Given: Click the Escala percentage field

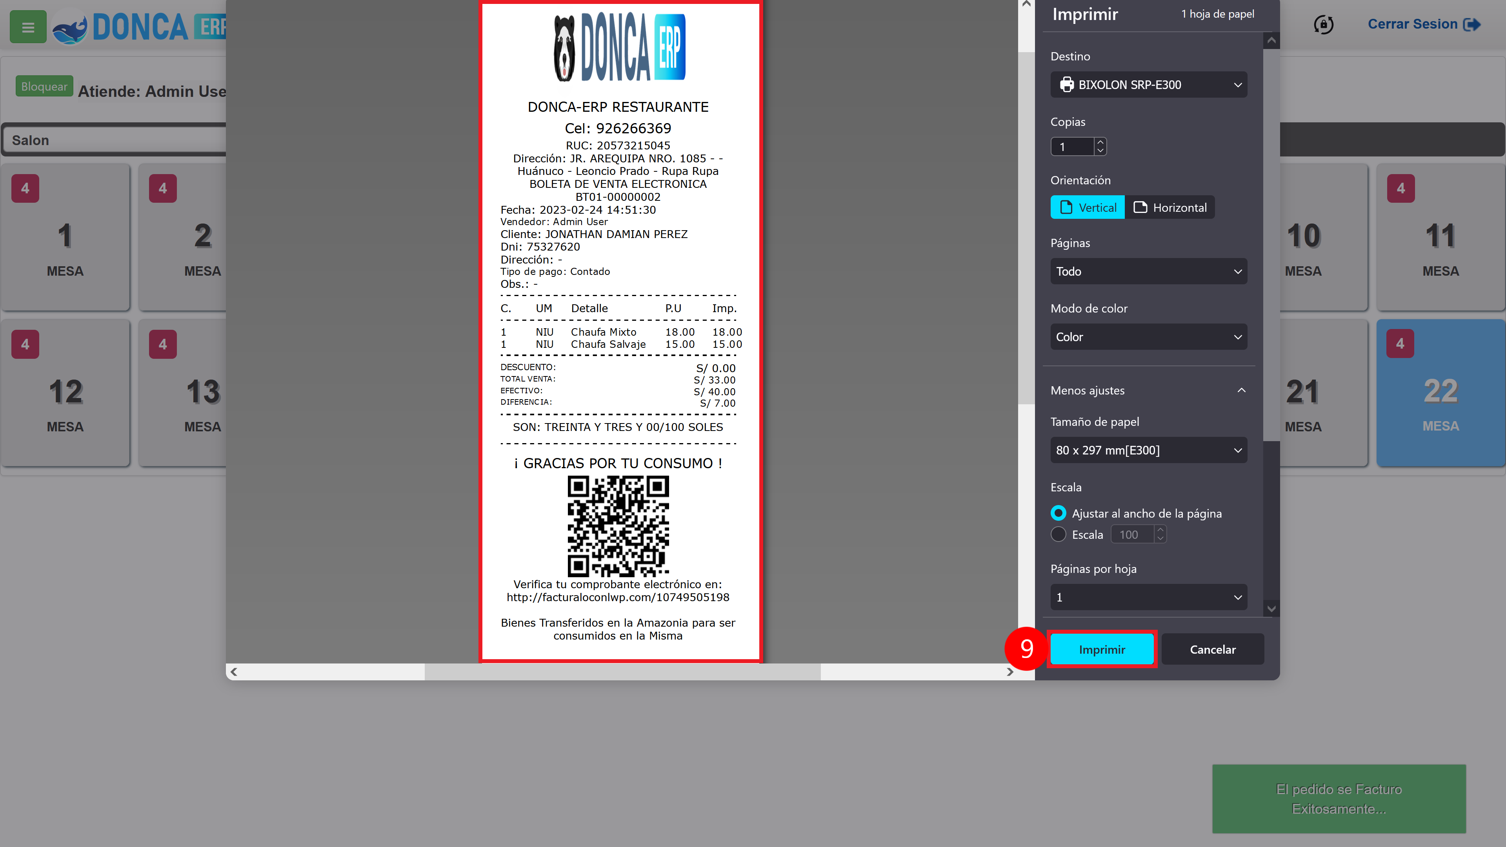Looking at the screenshot, I should [x=1133, y=534].
